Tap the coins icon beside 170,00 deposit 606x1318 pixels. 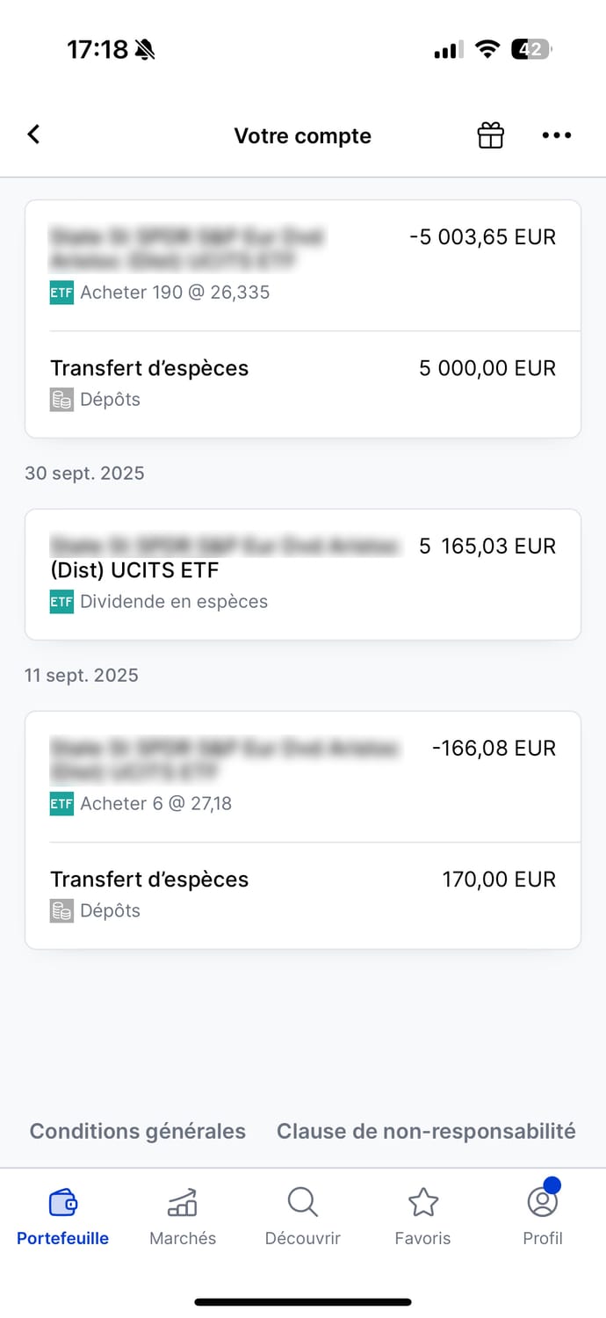[61, 911]
